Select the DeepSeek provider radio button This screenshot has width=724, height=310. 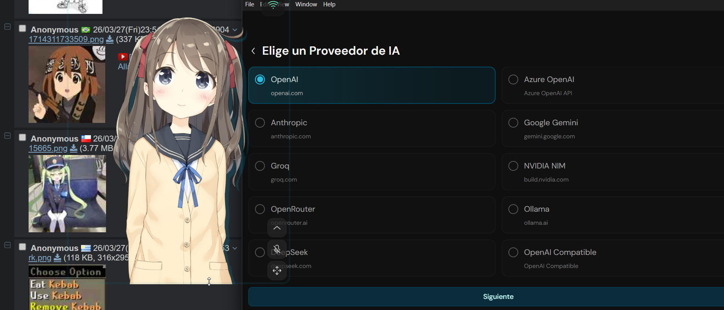coord(260,253)
